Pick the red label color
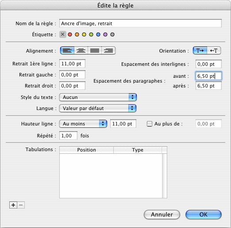The width and height of the screenshot is (231, 228). tap(70, 34)
